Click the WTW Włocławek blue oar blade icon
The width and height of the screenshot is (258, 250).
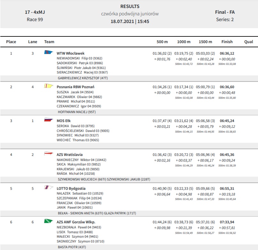pyautogui.click(x=49, y=52)
